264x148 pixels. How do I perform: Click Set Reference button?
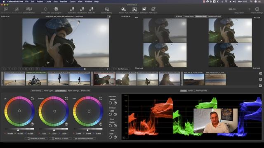pyautogui.click(x=123, y=69)
